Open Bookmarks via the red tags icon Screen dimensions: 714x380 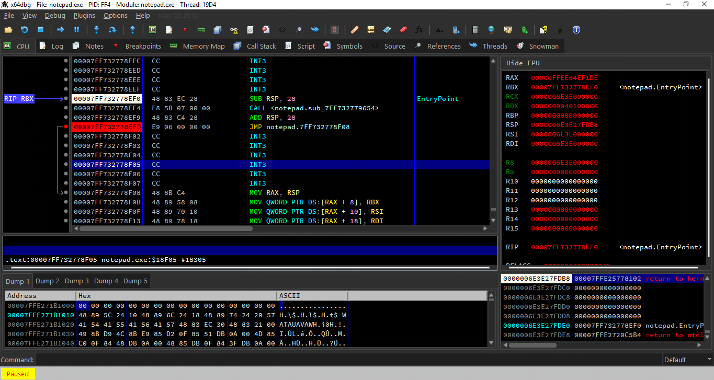(403, 30)
